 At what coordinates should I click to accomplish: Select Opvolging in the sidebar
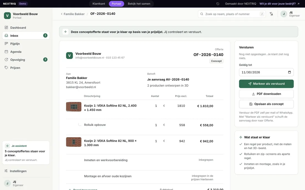(26, 60)
